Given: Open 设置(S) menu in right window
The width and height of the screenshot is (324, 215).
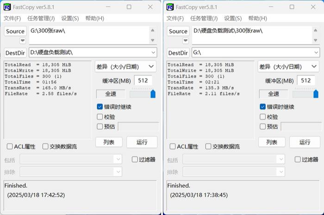Looking at the screenshot, I should coord(233,19).
